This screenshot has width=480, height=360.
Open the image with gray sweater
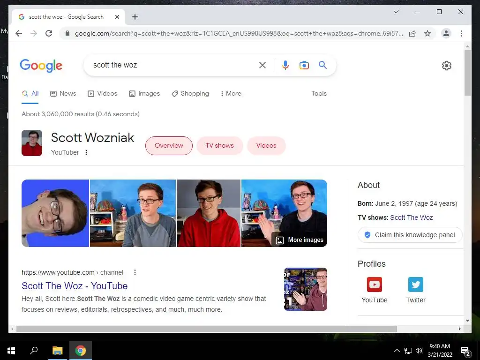[x=133, y=213]
